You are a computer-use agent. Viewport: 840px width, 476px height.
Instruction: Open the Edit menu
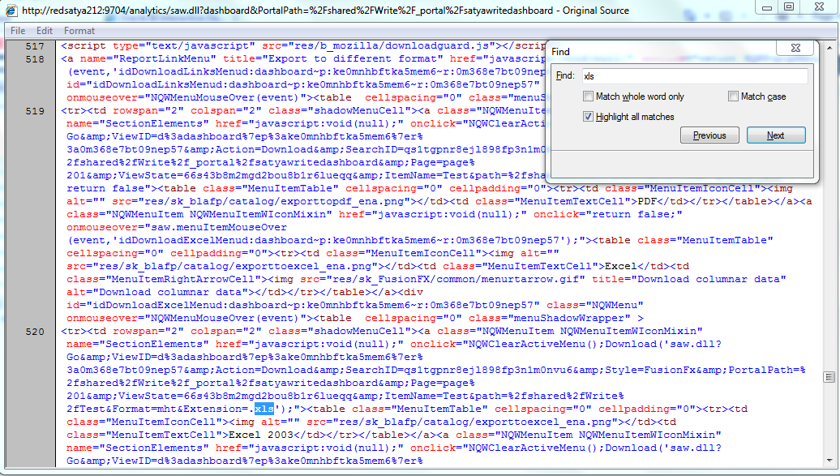pyautogui.click(x=45, y=31)
